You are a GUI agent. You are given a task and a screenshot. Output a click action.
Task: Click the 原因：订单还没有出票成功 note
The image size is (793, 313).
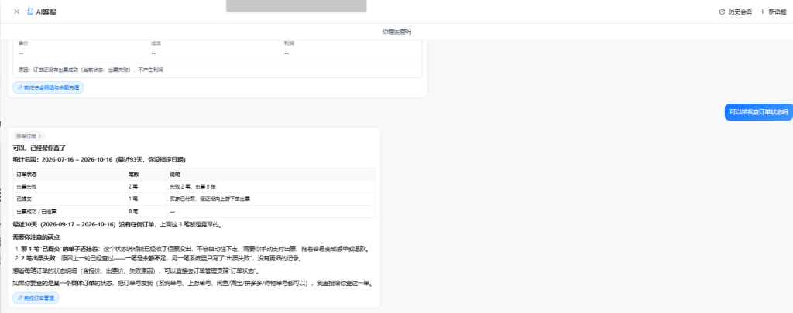tap(91, 70)
